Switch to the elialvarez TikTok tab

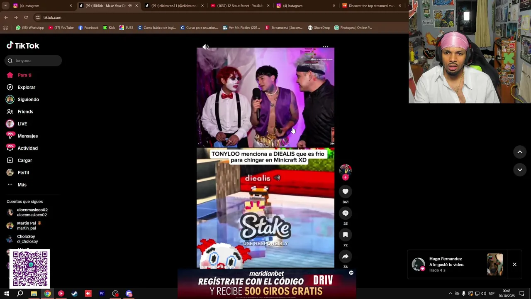(173, 6)
